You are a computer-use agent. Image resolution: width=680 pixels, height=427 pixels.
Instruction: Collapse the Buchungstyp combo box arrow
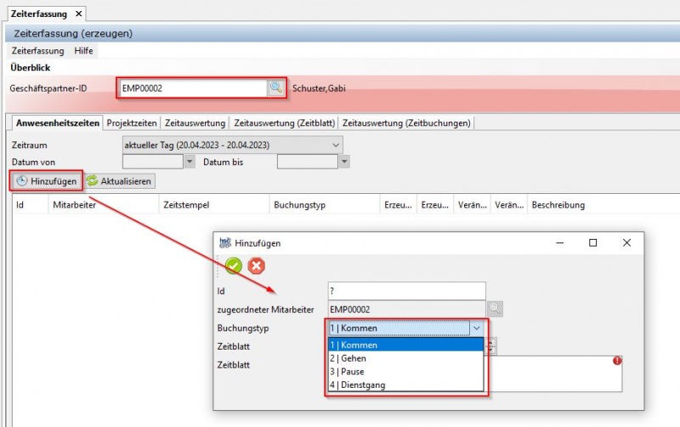click(x=477, y=327)
